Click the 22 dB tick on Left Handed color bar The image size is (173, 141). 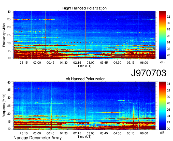click(168, 122)
